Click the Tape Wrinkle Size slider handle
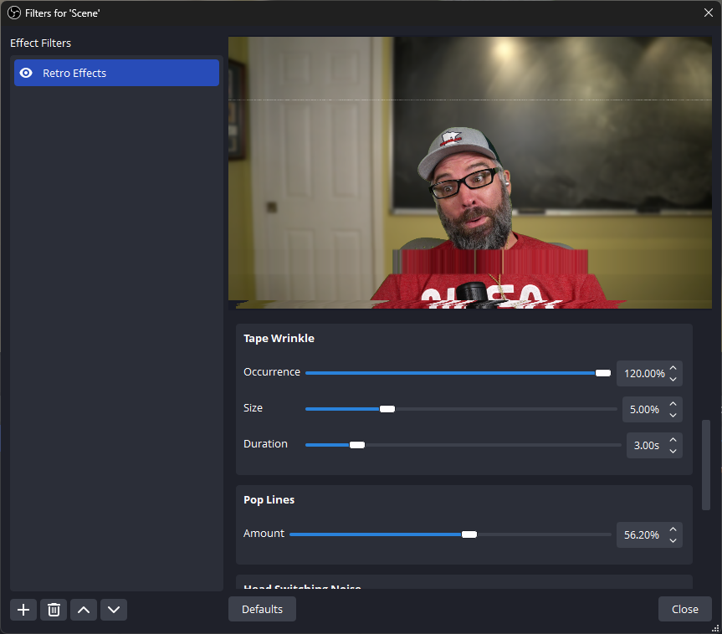This screenshot has height=634, width=722. point(387,409)
